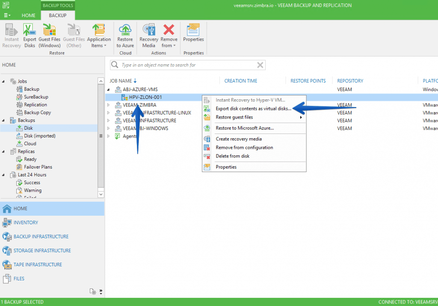The height and width of the screenshot is (306, 438).
Task: Click the Properties ribbon icon
Action: coord(193,33)
